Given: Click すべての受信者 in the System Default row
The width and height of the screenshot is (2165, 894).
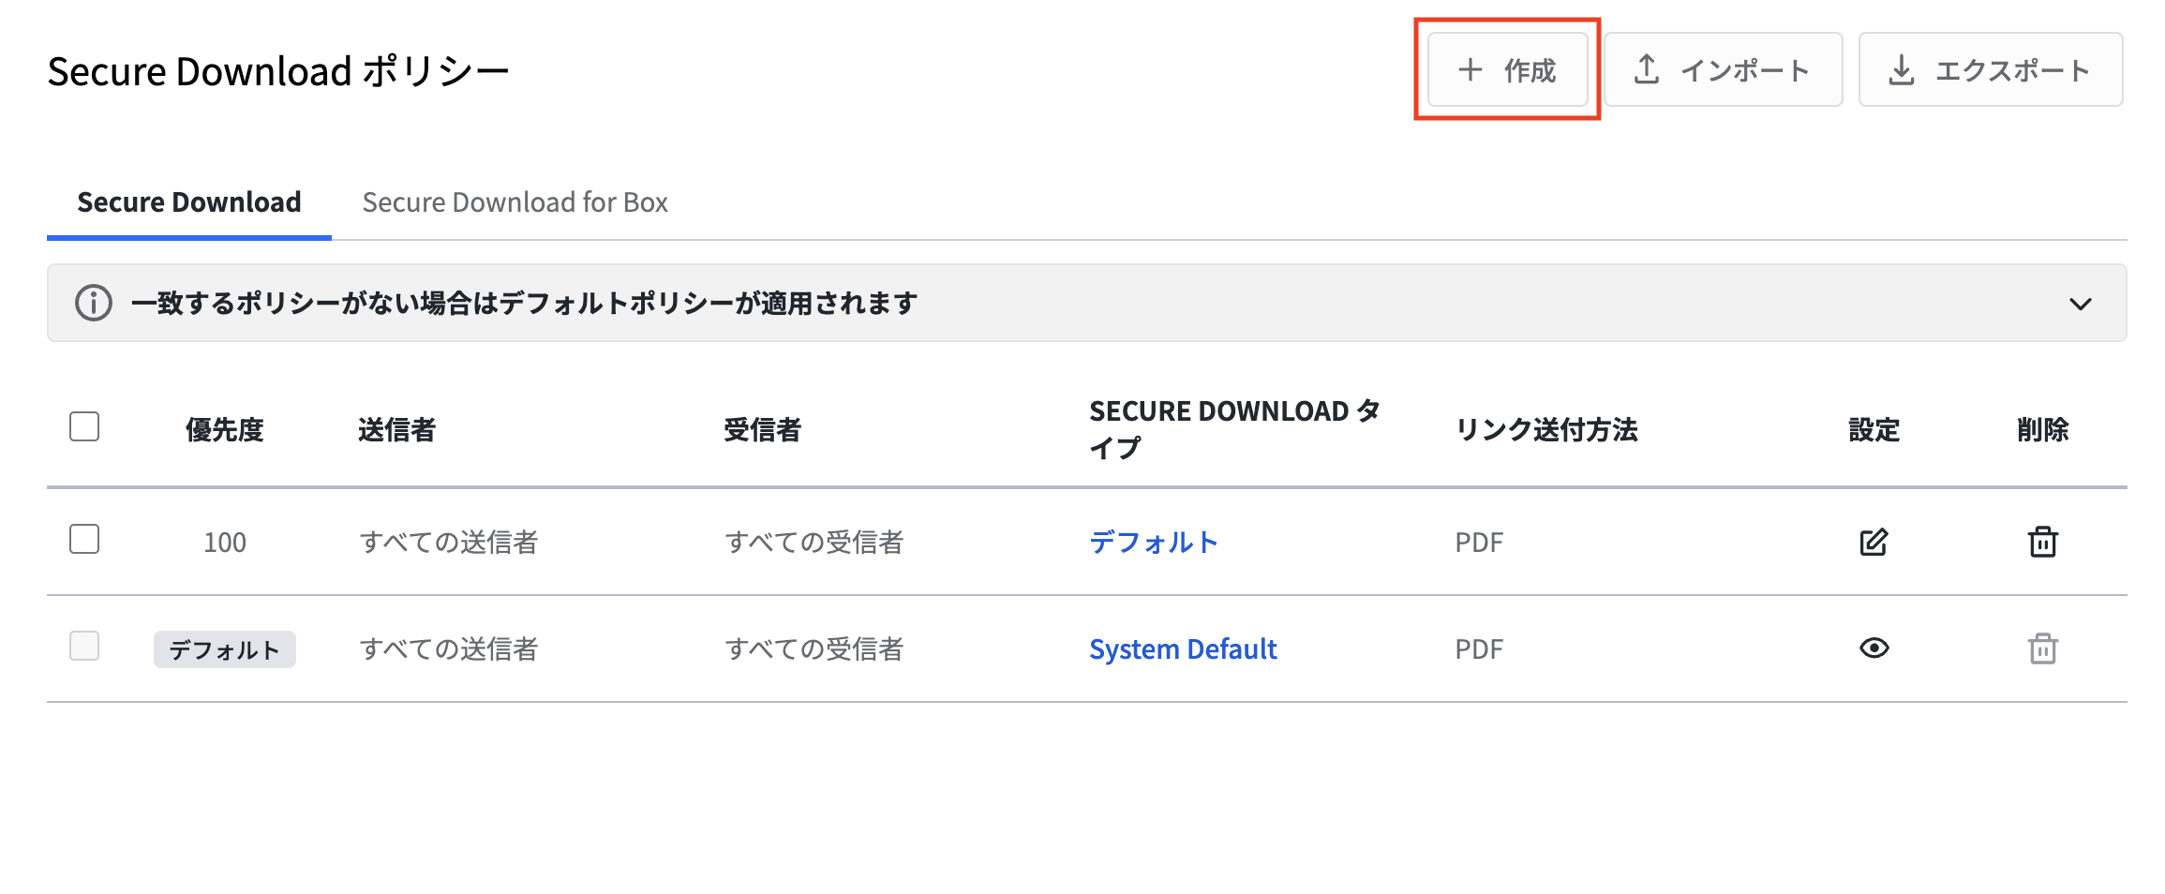Looking at the screenshot, I should click(814, 649).
